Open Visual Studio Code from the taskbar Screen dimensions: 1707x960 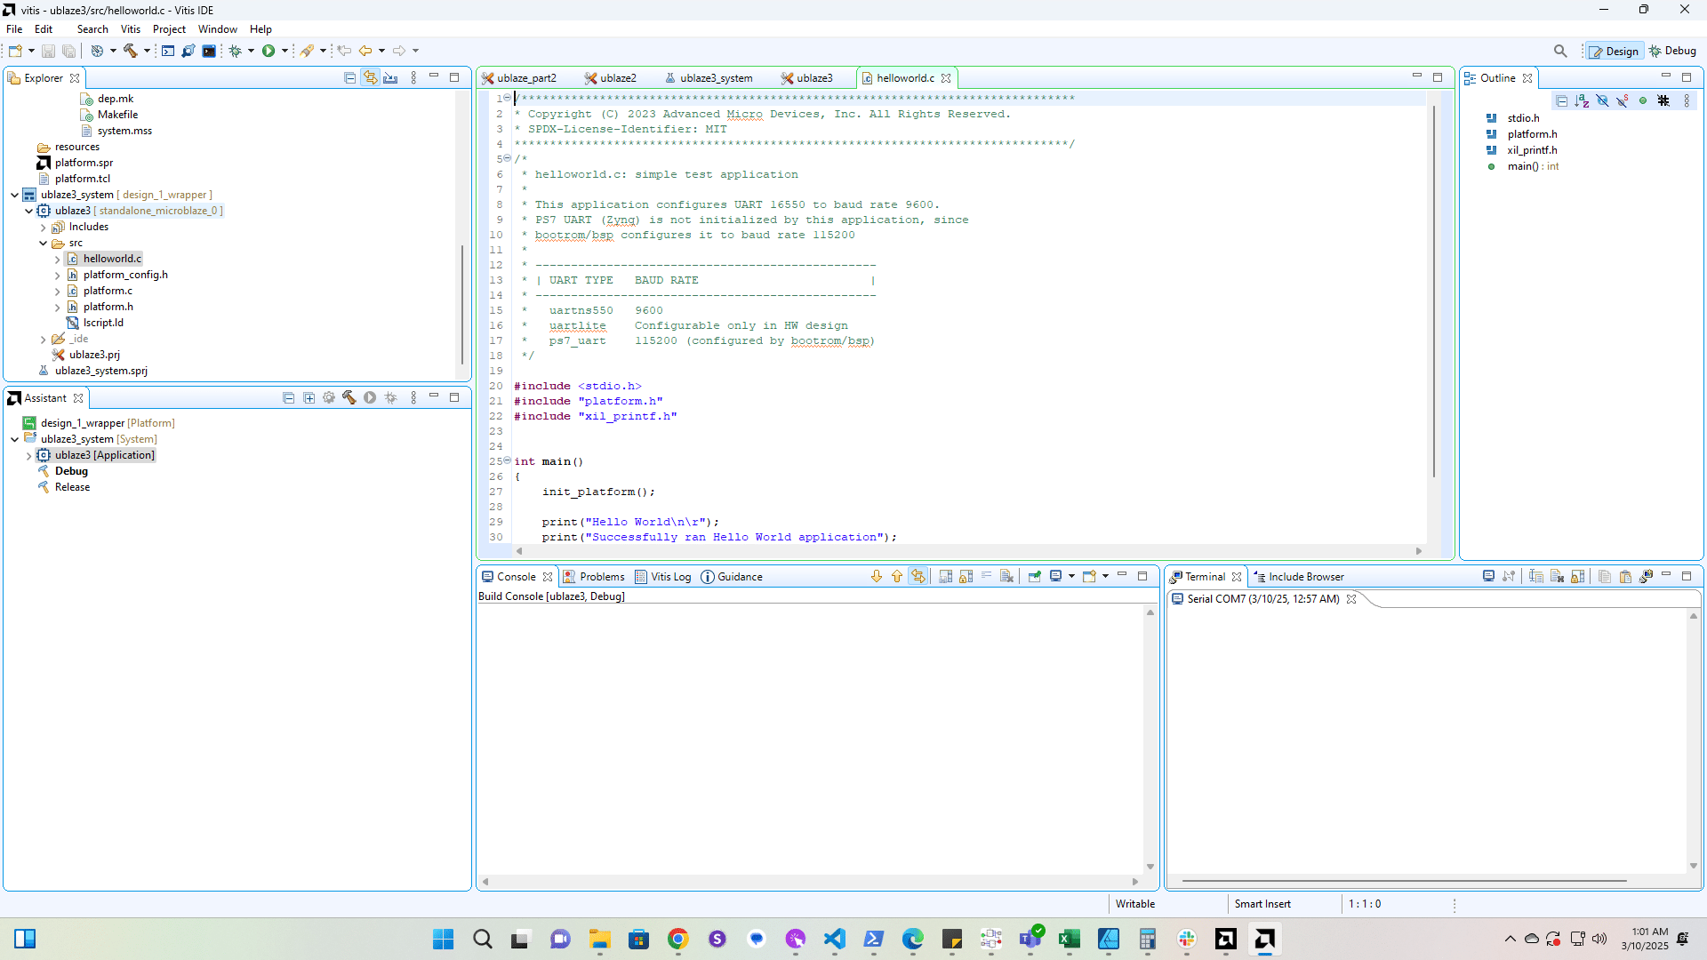[834, 939]
